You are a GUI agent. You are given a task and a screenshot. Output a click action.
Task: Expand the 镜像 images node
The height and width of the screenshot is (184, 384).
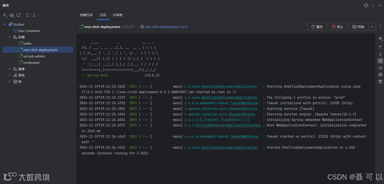click(x=10, y=69)
